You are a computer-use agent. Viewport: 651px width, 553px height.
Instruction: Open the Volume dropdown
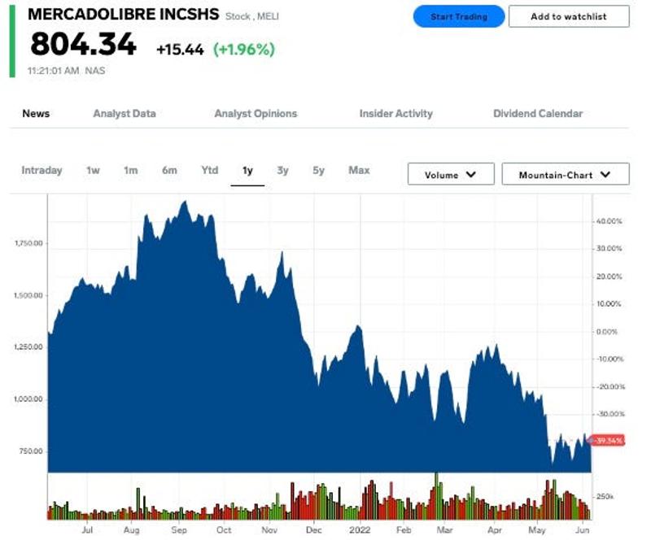[451, 174]
